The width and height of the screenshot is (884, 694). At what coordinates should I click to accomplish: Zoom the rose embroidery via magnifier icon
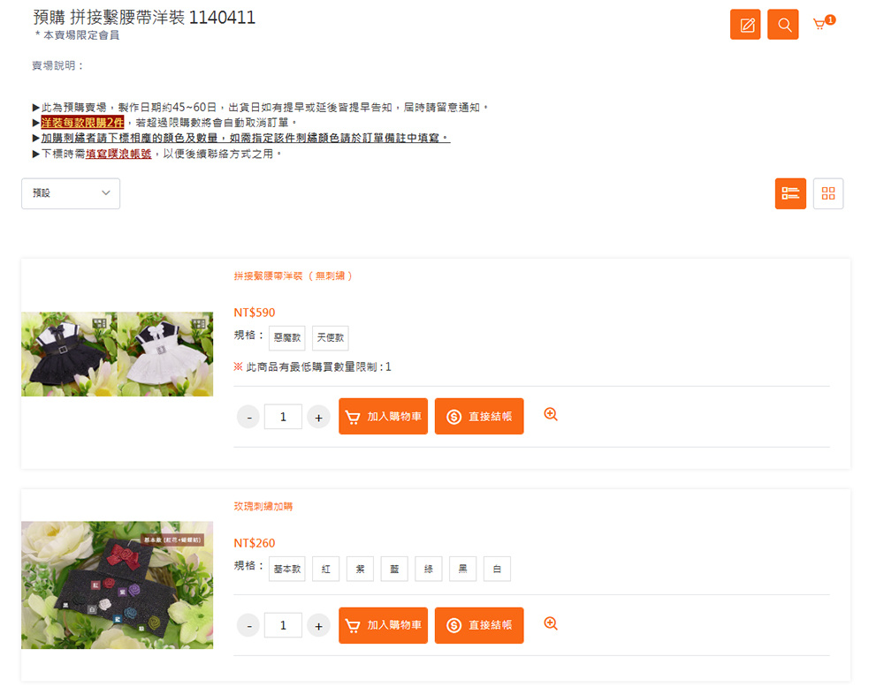tap(550, 623)
